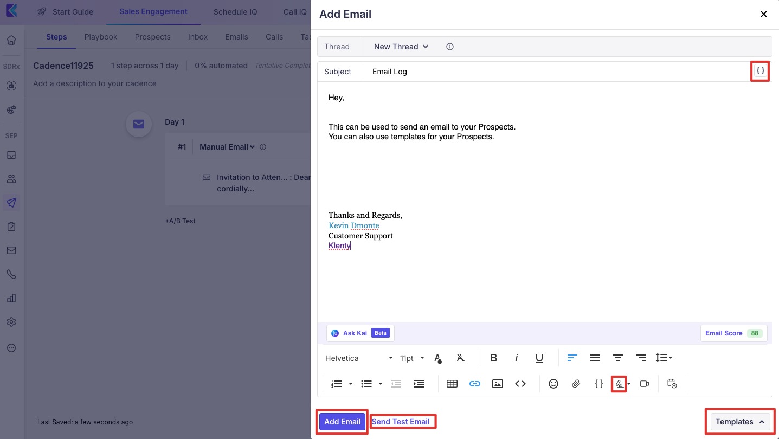The image size is (779, 439).
Task: Insert a table into the email
Action: pyautogui.click(x=452, y=384)
